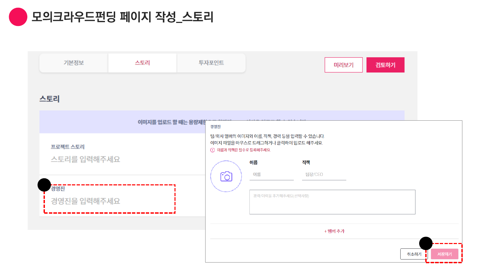
Task: Switch to the 기본정보 tab
Action: pos(74,63)
